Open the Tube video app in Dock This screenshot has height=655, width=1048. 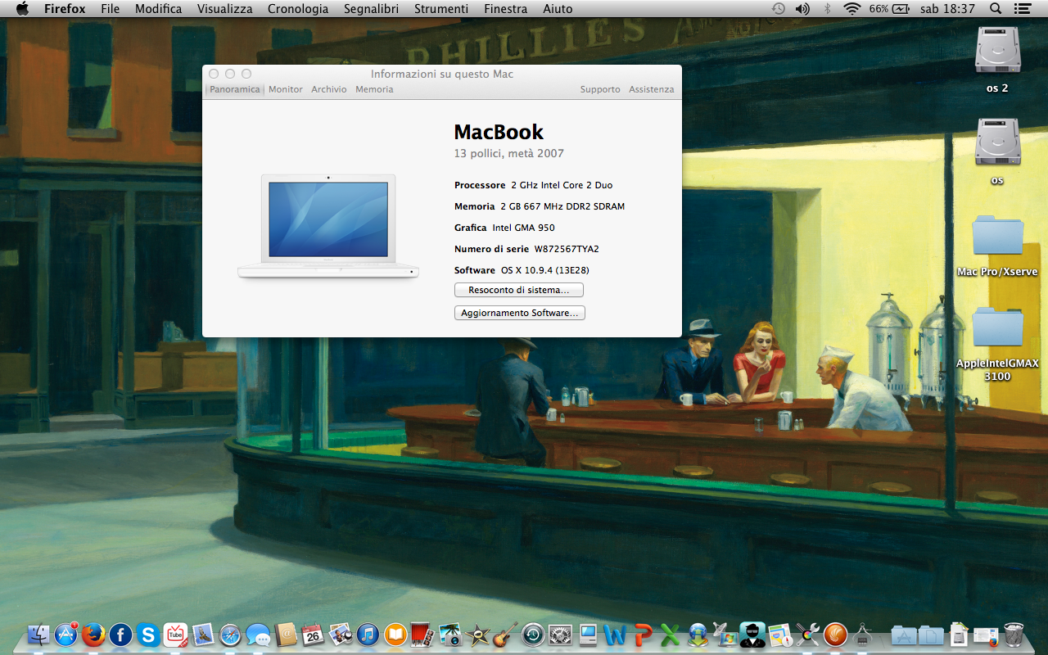175,635
